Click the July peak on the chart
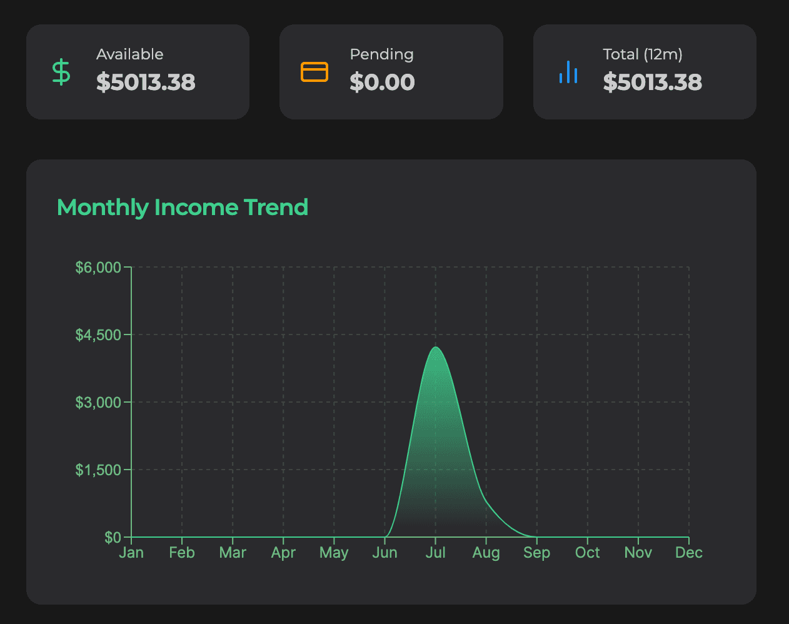This screenshot has height=624, width=789. click(x=436, y=348)
